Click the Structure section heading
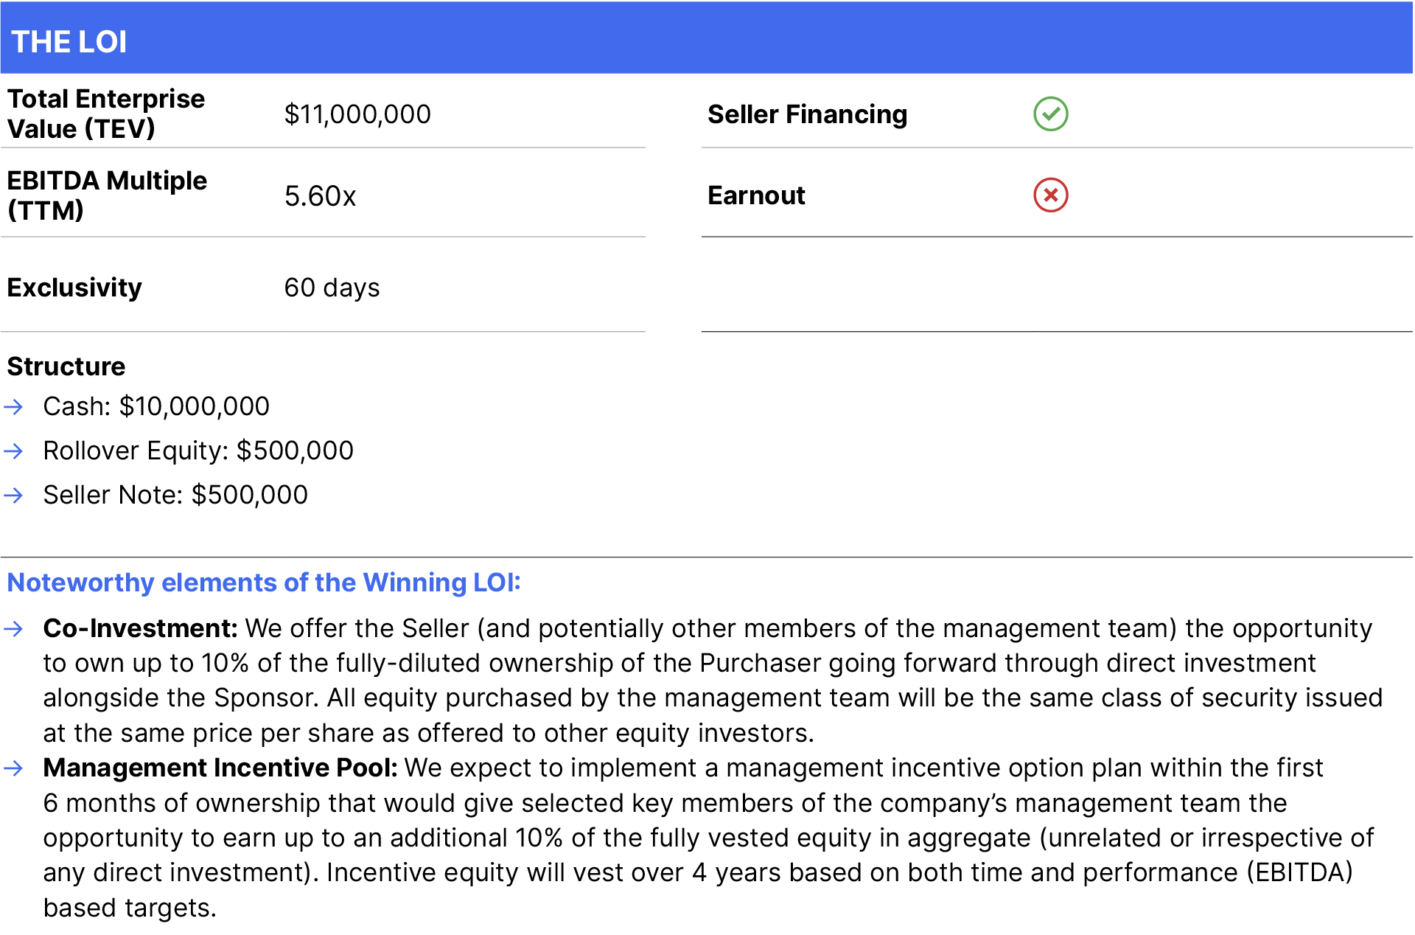 coord(66,366)
